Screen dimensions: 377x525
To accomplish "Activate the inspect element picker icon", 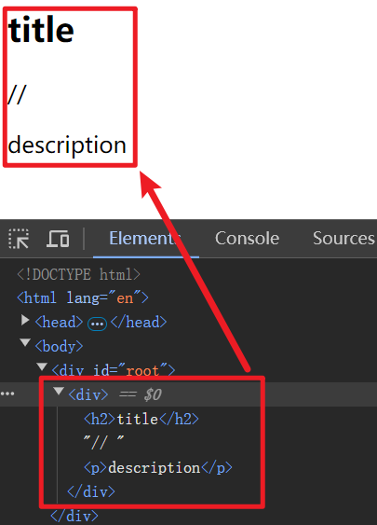I will [19, 239].
